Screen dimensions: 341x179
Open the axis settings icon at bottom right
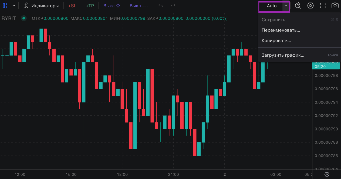327,174
